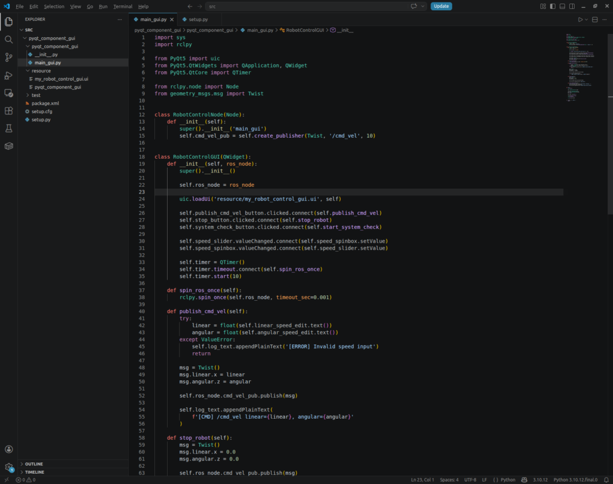The width and height of the screenshot is (613, 484).
Task: Open dropdown next to Run button
Action: coord(587,20)
